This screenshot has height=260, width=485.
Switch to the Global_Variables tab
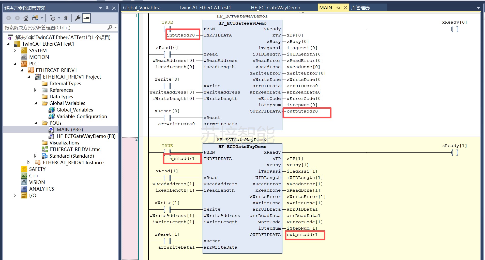[141, 8]
